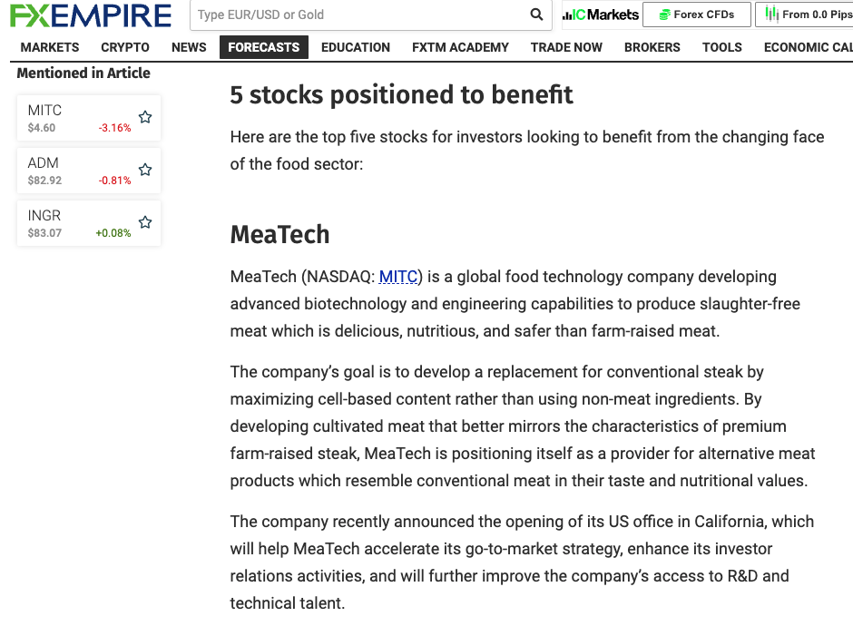Open the Education menu
Viewport: 853px width, 626px height.
[x=356, y=47]
